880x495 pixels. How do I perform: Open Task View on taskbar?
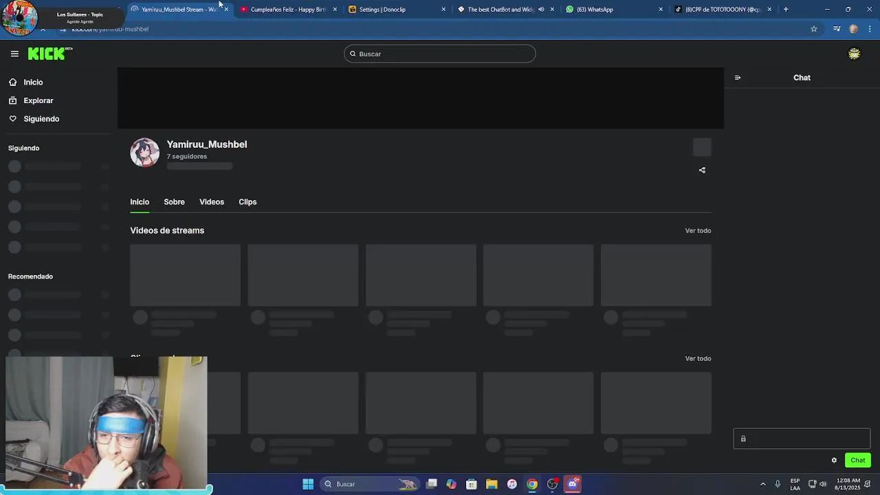coord(432,484)
